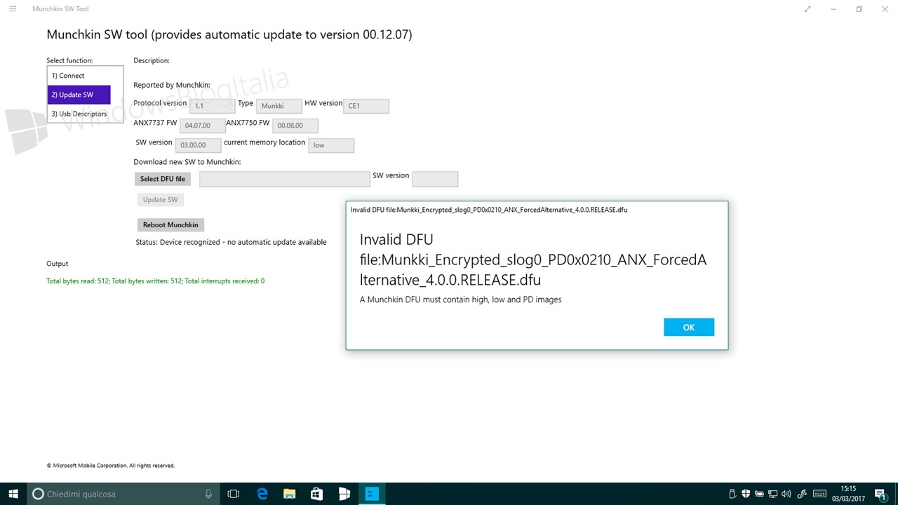Click 'A Munchkin DFU must contain high, low and PD images'
Screen dimensions: 898x505
point(461,299)
